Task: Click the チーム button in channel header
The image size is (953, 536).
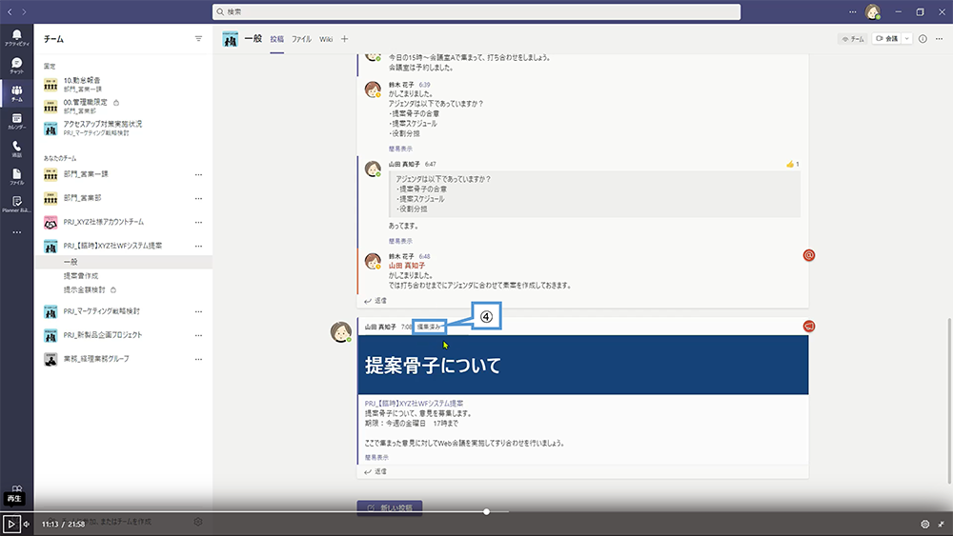Action: point(853,39)
